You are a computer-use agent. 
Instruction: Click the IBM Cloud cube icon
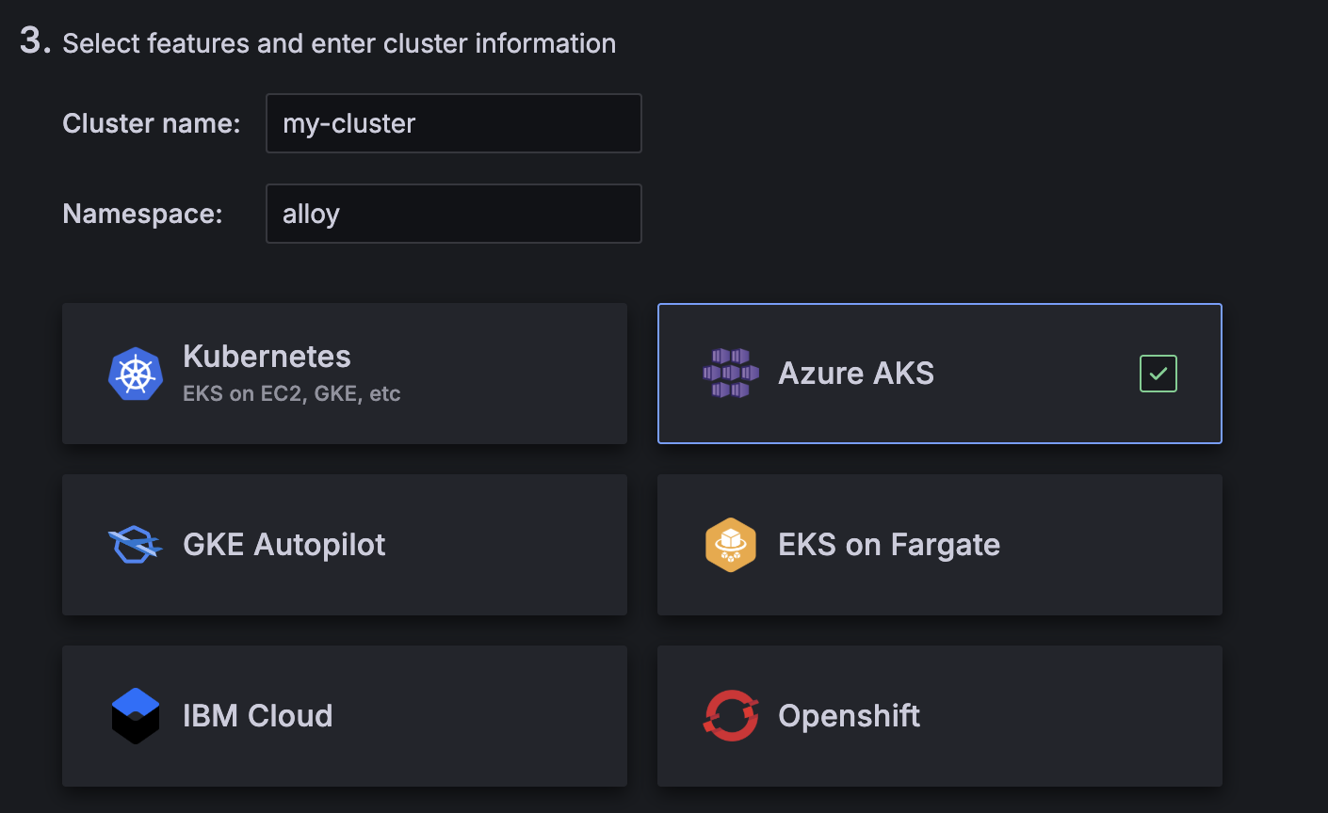pyautogui.click(x=136, y=716)
